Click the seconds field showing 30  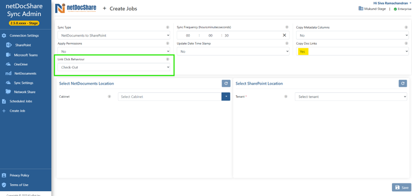pos(227,35)
